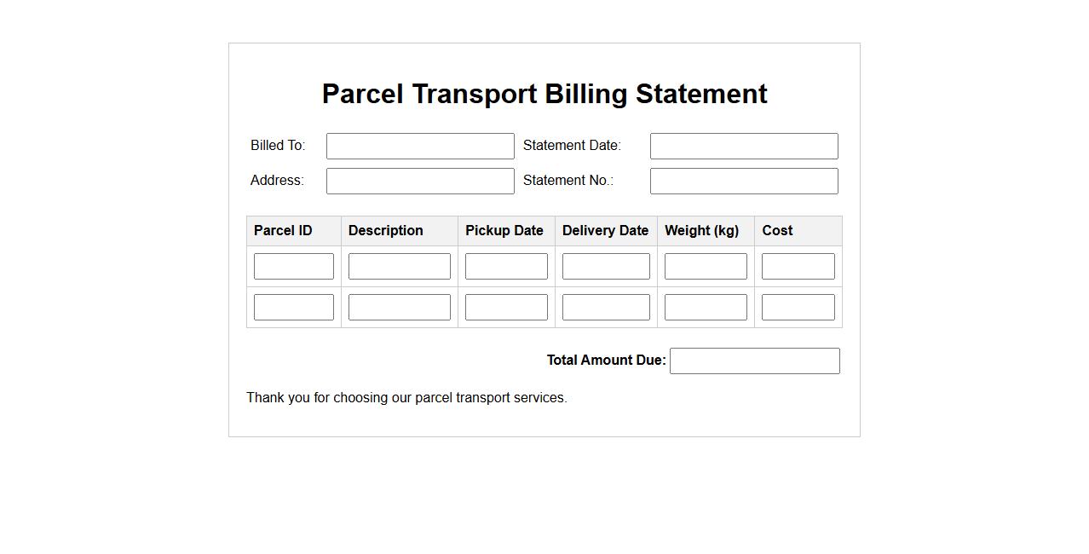Click first row Cost input
Viewport: 1089px width, 554px height.
pyautogui.click(x=798, y=266)
